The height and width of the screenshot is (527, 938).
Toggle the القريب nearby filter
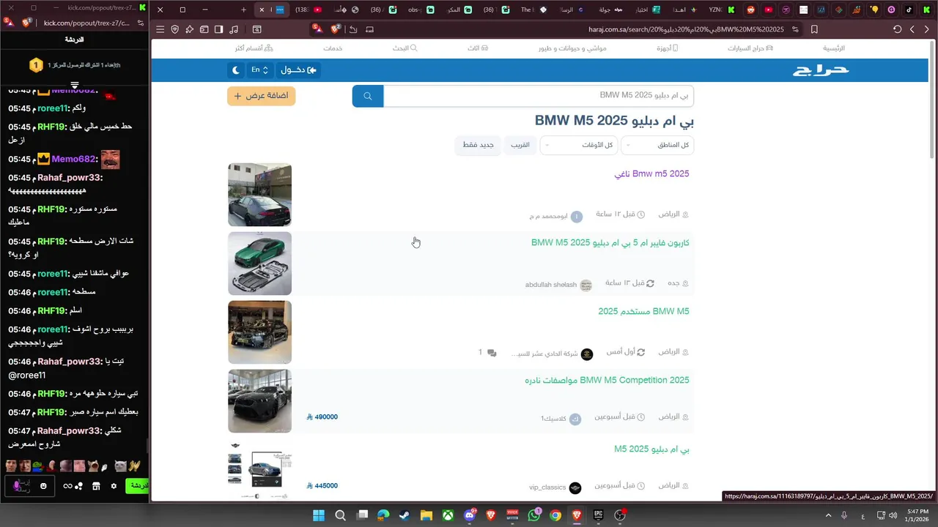coord(520,145)
